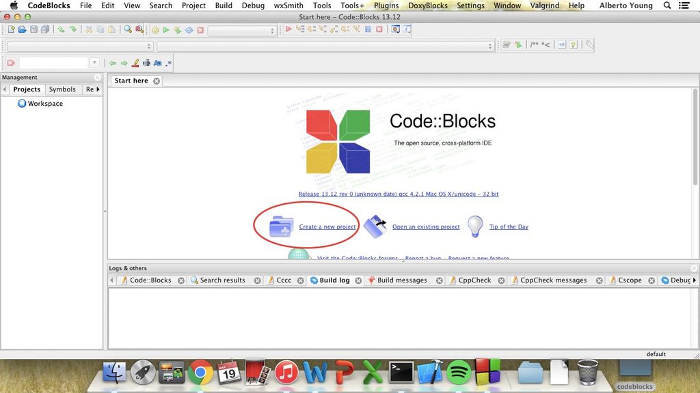Open the Debugging windows icon

(396, 29)
